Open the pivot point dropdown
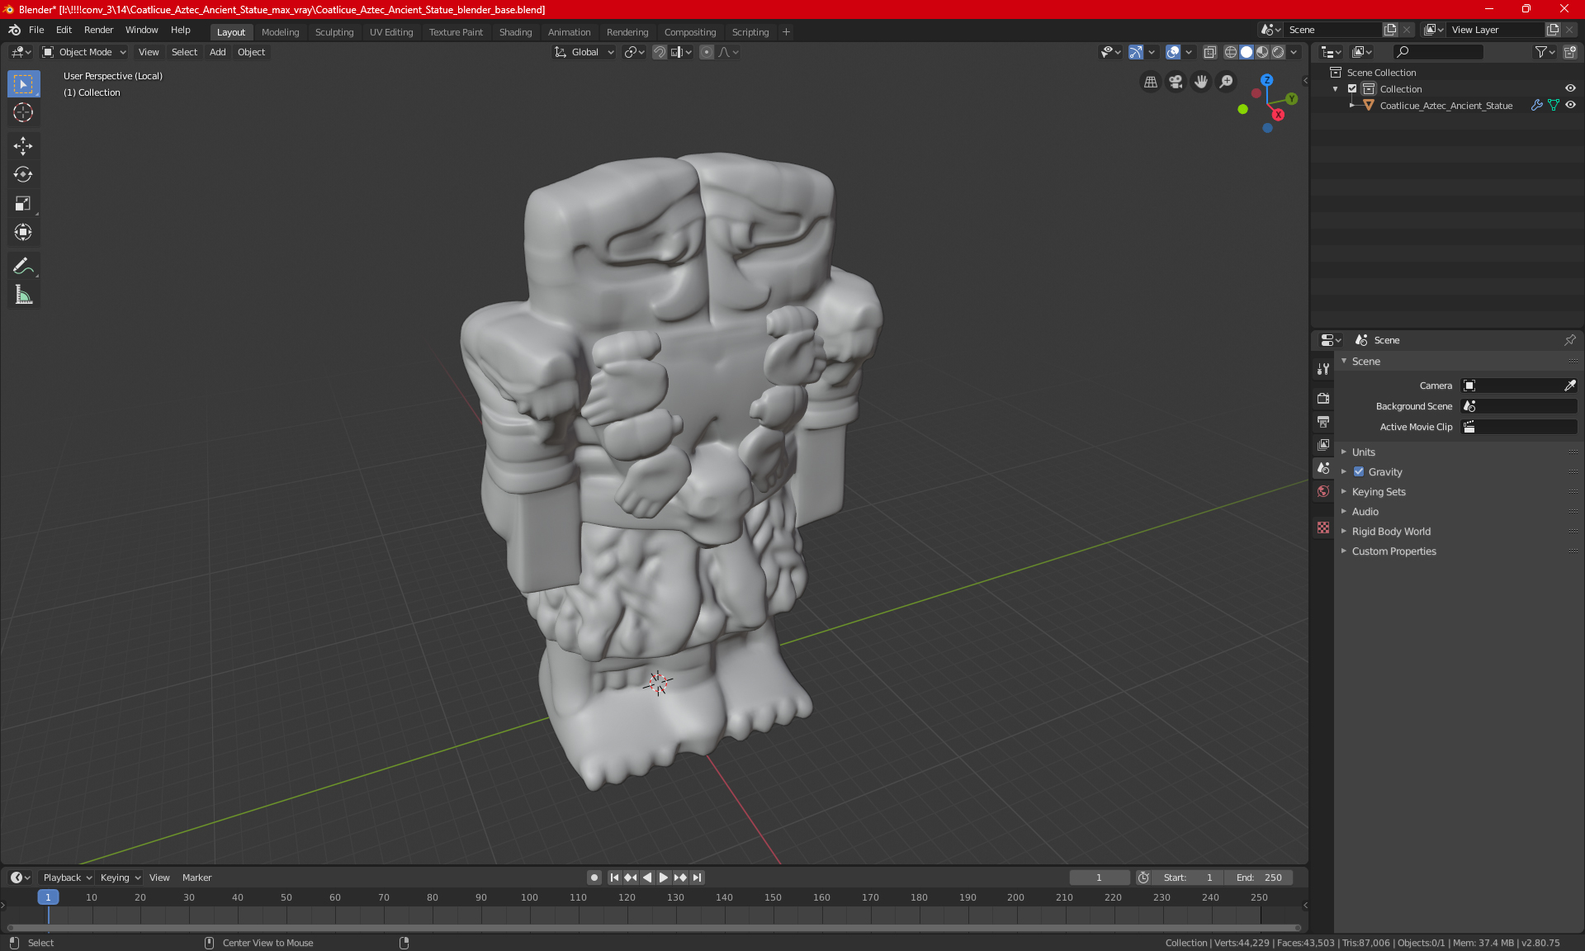Image resolution: width=1585 pixels, height=951 pixels. tap(634, 52)
